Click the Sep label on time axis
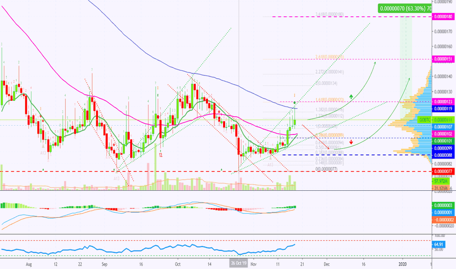456x269 pixels. pos(104,264)
